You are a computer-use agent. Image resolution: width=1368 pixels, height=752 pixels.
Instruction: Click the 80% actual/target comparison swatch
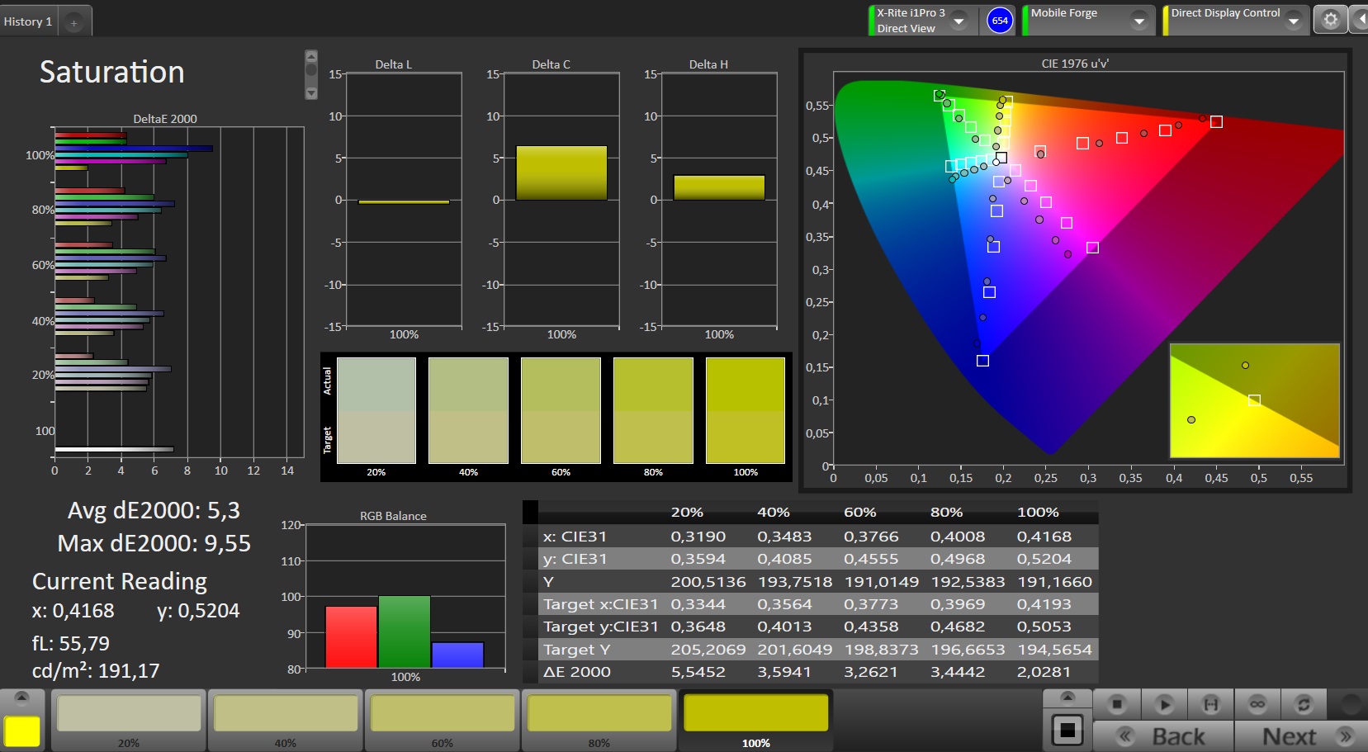coord(653,410)
